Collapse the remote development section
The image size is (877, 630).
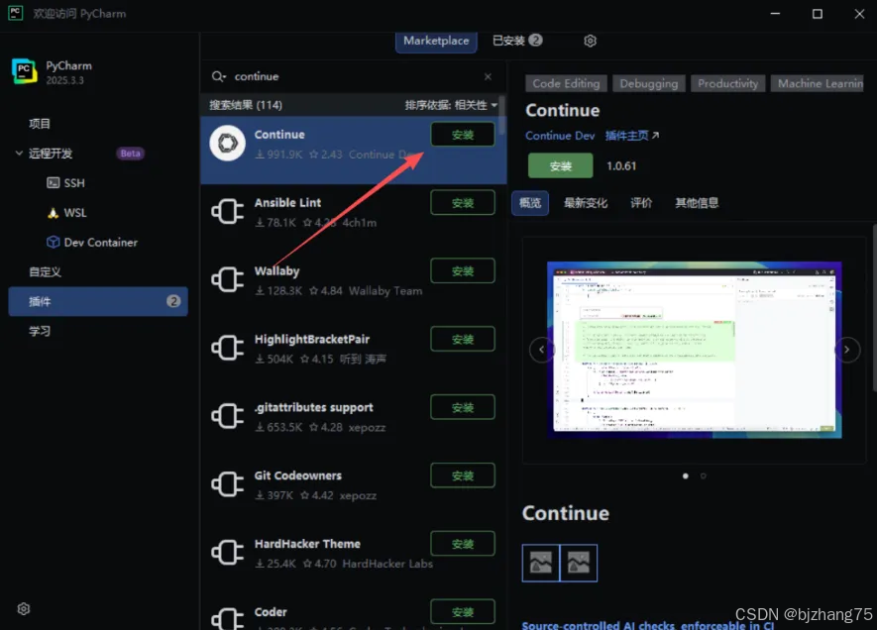(19, 154)
